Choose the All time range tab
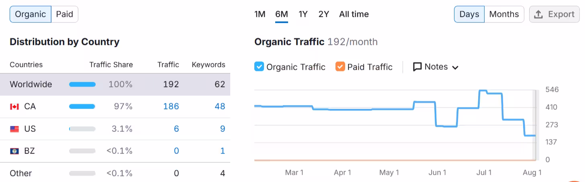The height and width of the screenshot is (182, 585). [354, 14]
